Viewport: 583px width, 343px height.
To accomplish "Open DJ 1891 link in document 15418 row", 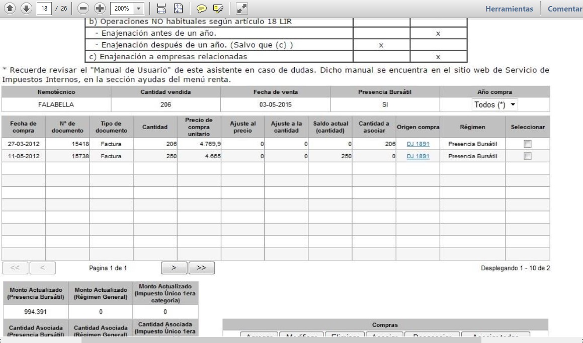I will [x=418, y=144].
